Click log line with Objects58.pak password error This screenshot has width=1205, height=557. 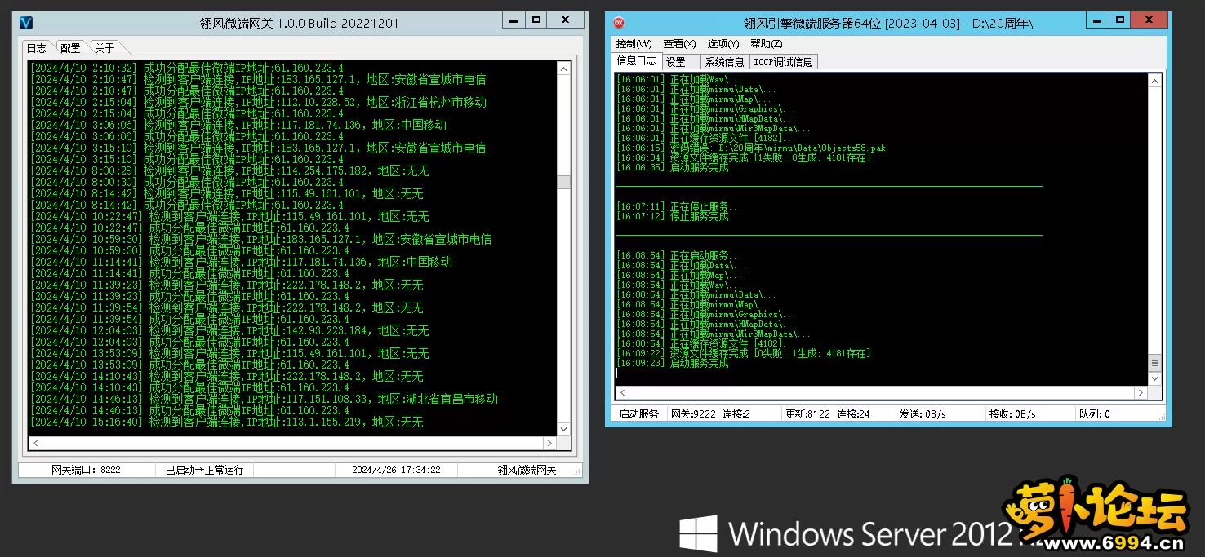point(750,148)
